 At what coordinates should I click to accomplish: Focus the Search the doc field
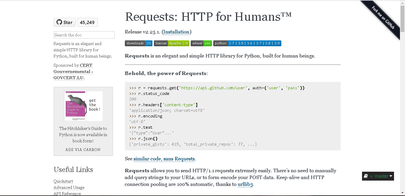click(84, 35)
